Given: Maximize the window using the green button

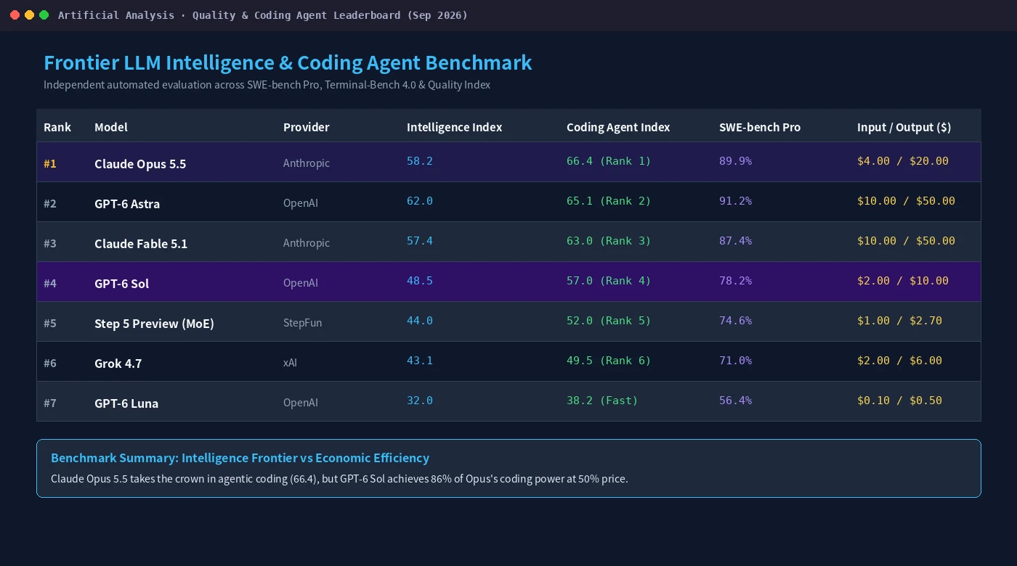Looking at the screenshot, I should tap(44, 15).
